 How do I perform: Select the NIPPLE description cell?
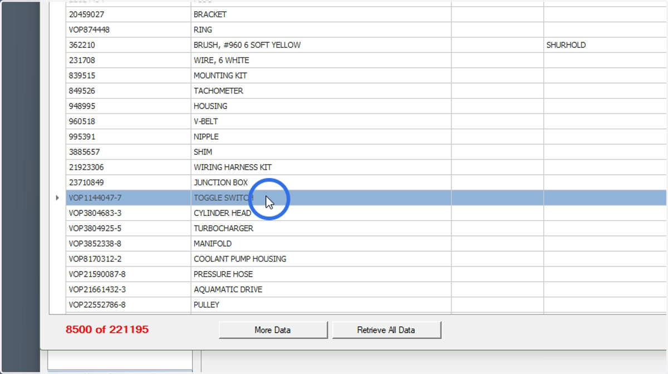click(x=321, y=137)
